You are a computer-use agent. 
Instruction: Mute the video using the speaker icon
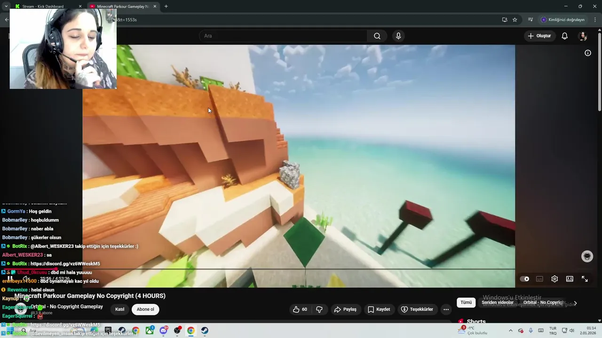[26, 279]
